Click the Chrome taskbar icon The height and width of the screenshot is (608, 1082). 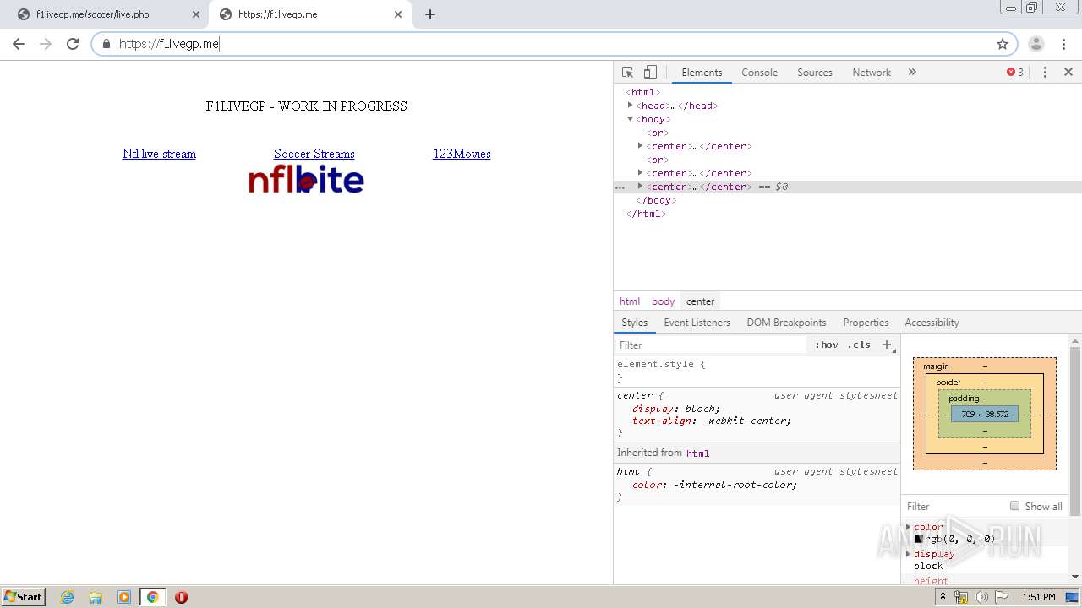[x=152, y=597]
